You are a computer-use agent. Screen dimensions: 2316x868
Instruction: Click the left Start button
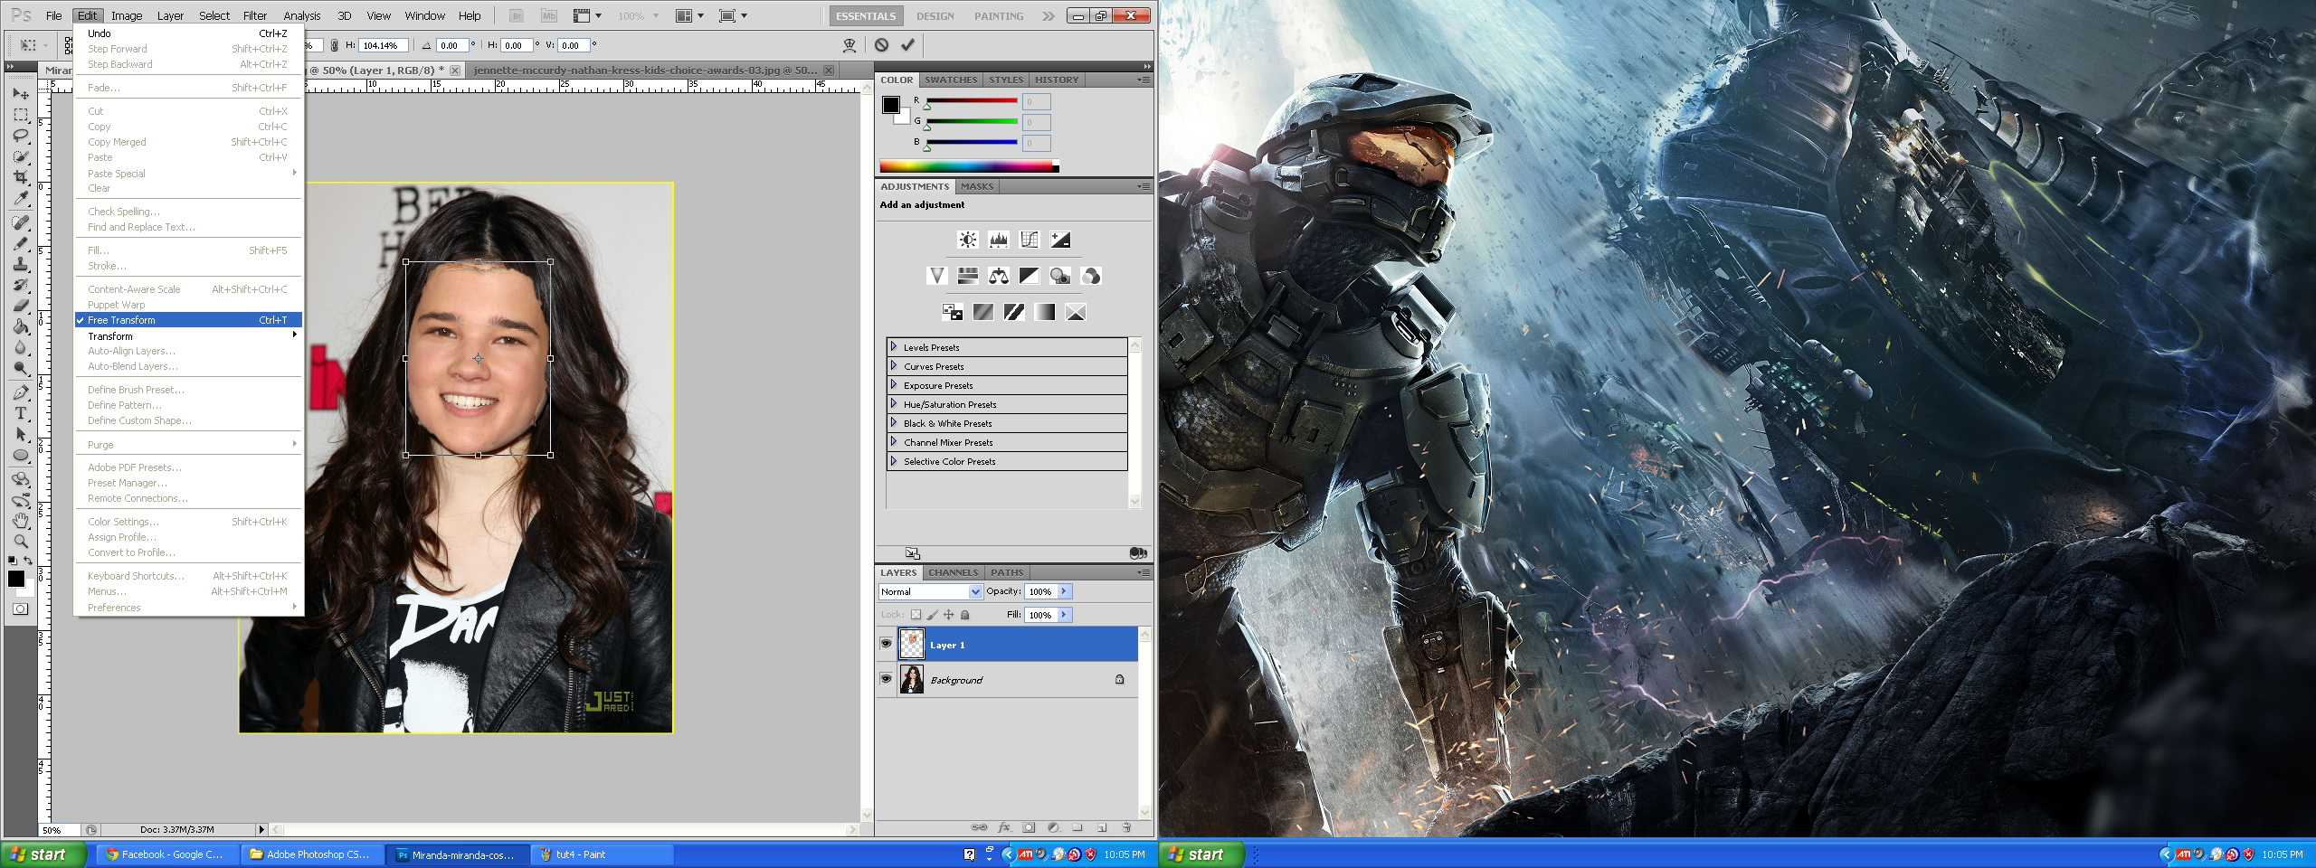(44, 854)
